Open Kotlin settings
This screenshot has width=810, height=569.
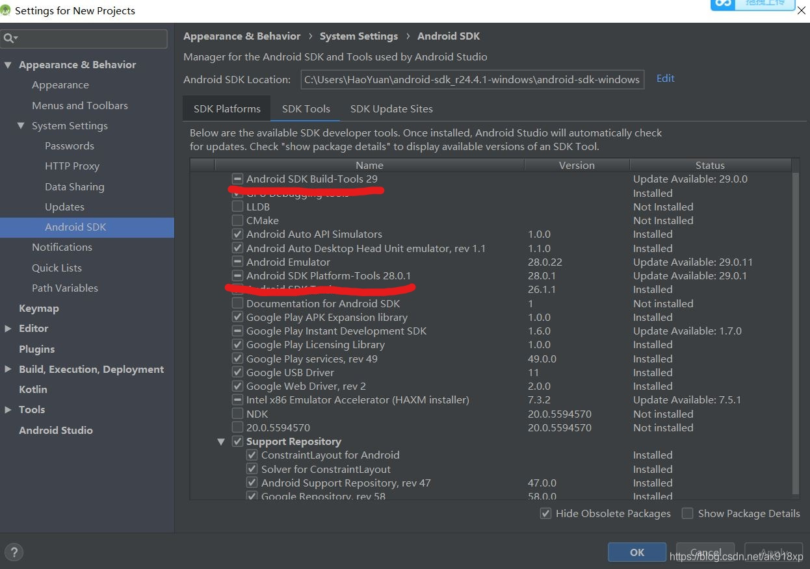click(33, 390)
